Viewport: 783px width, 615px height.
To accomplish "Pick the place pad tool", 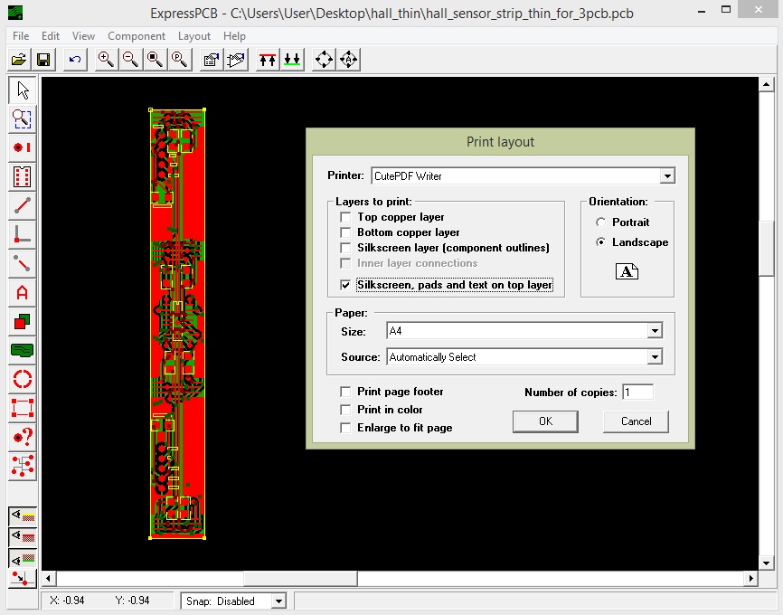I will point(22,147).
